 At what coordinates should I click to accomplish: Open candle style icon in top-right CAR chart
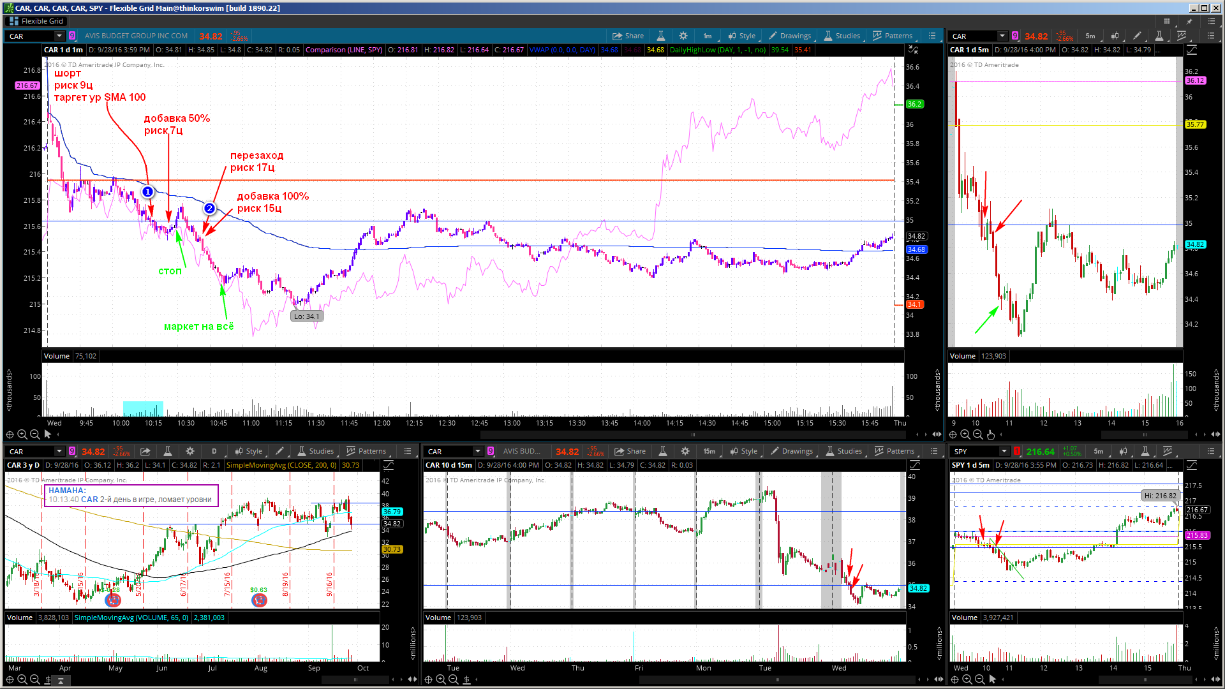pyautogui.click(x=1115, y=36)
